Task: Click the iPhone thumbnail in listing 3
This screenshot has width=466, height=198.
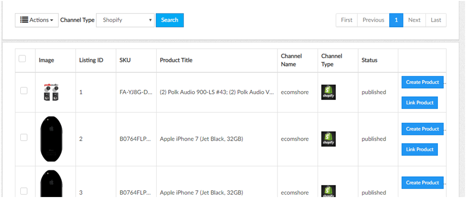Action: [51, 184]
